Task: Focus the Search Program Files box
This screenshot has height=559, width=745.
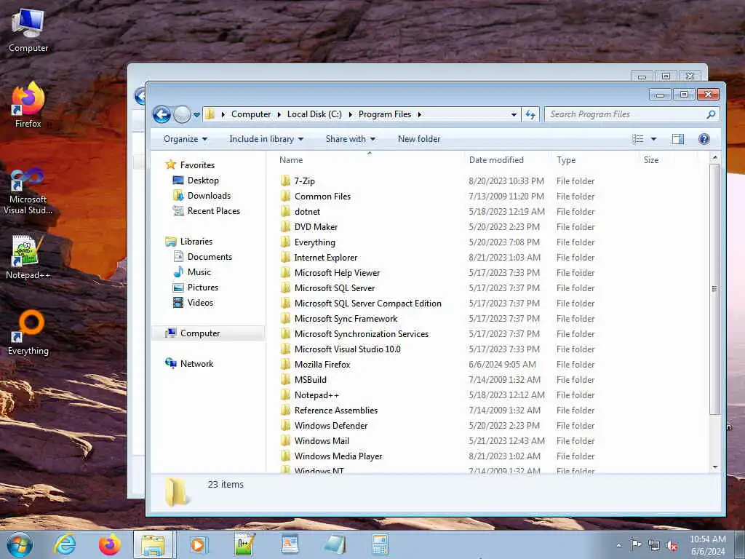Action: (x=632, y=114)
